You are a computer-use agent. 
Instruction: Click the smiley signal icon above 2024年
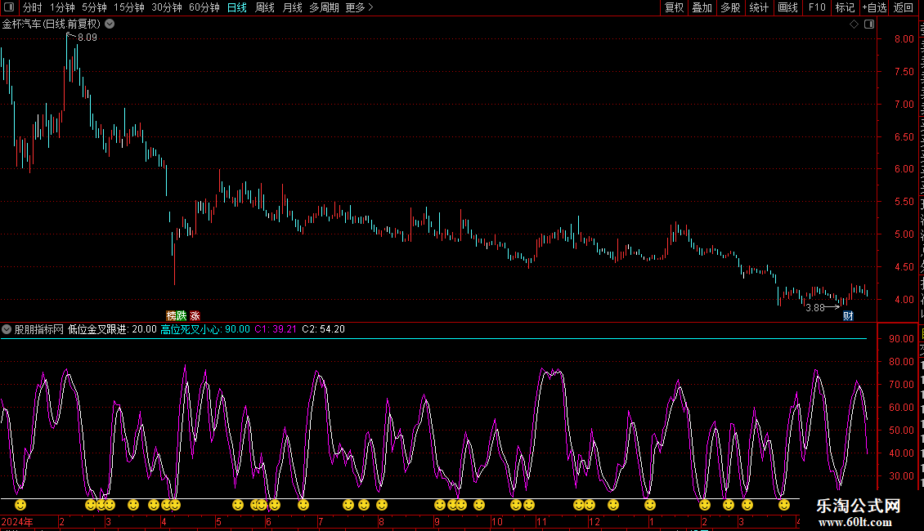point(20,505)
